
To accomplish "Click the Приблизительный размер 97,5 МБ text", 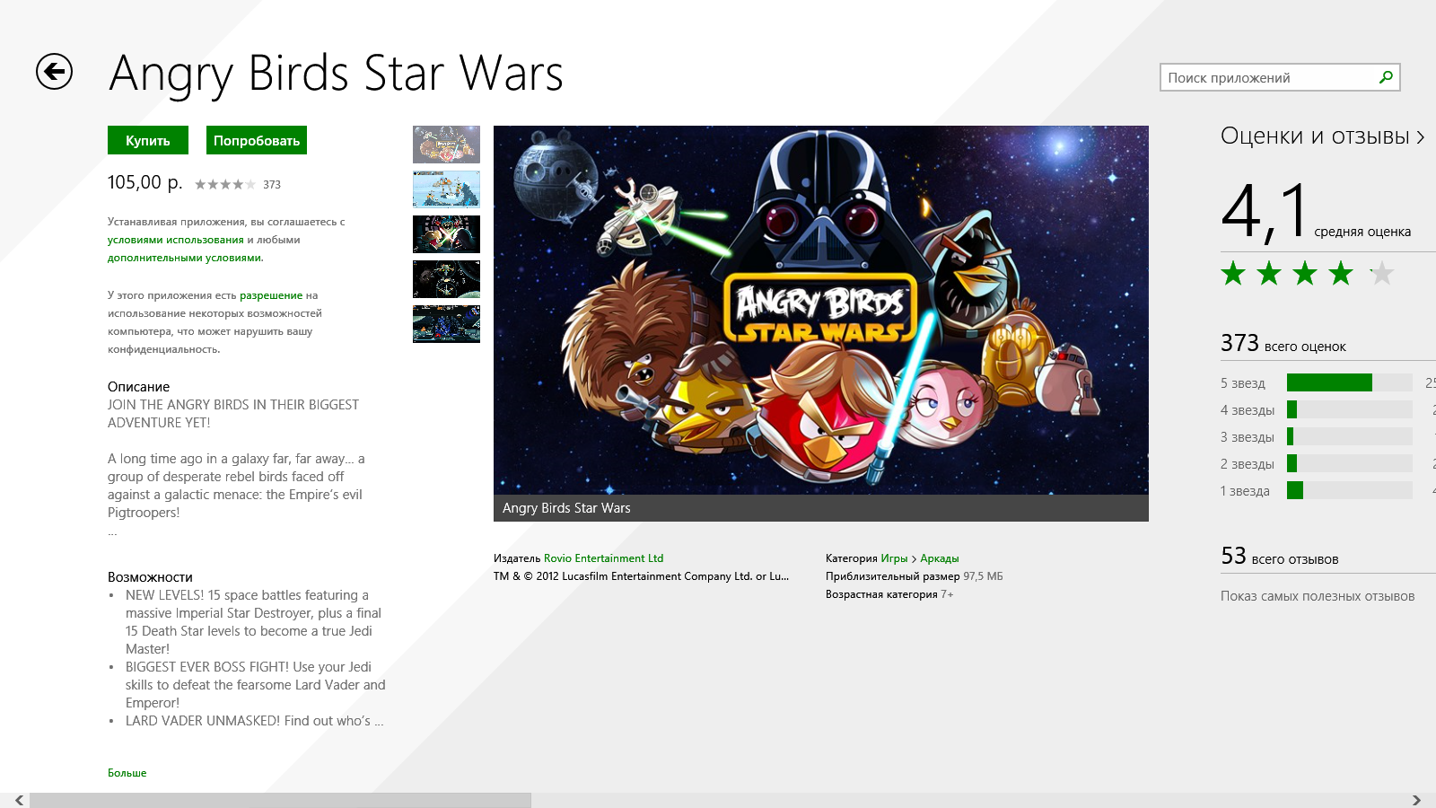I will [x=915, y=576].
